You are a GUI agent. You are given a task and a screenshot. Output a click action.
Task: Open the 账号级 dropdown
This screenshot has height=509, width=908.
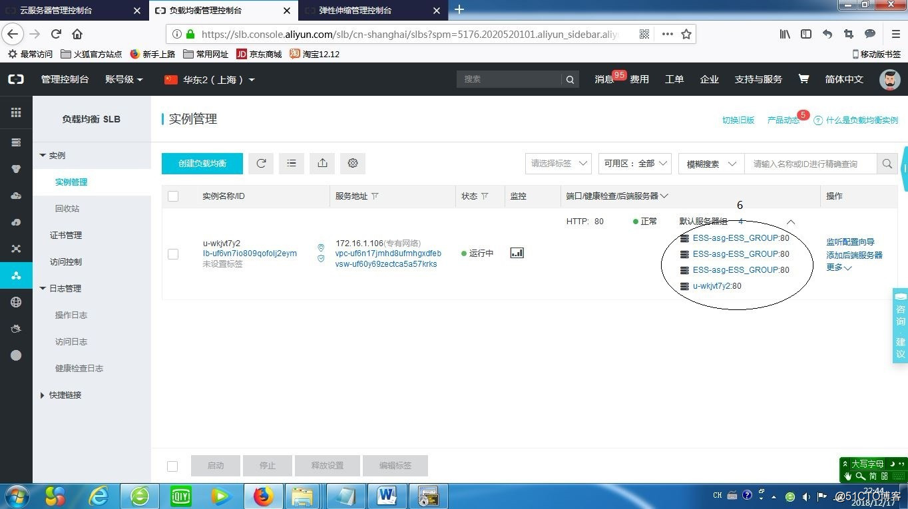124,79
